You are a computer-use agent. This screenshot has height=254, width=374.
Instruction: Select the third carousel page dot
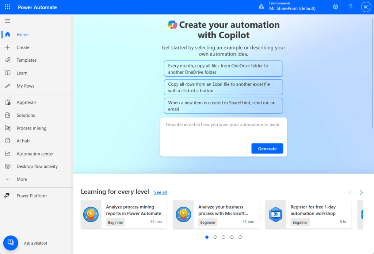pyautogui.click(x=224, y=237)
